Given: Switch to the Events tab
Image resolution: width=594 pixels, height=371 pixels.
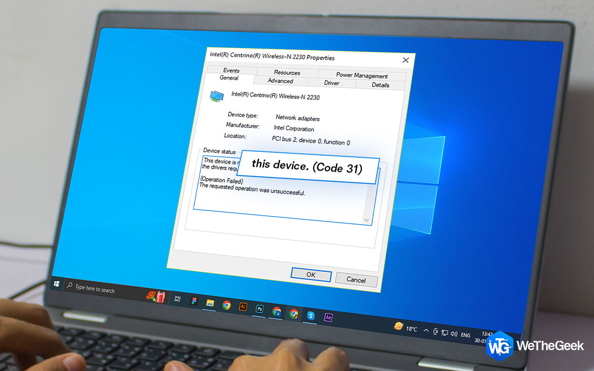Looking at the screenshot, I should pyautogui.click(x=231, y=70).
